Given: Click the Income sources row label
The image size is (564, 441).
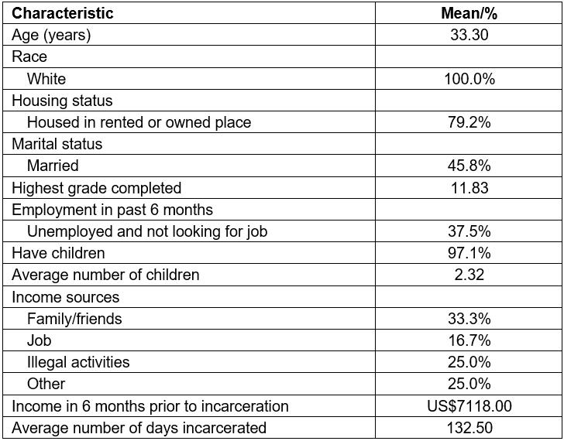Looking at the screenshot, I should coord(65,297).
